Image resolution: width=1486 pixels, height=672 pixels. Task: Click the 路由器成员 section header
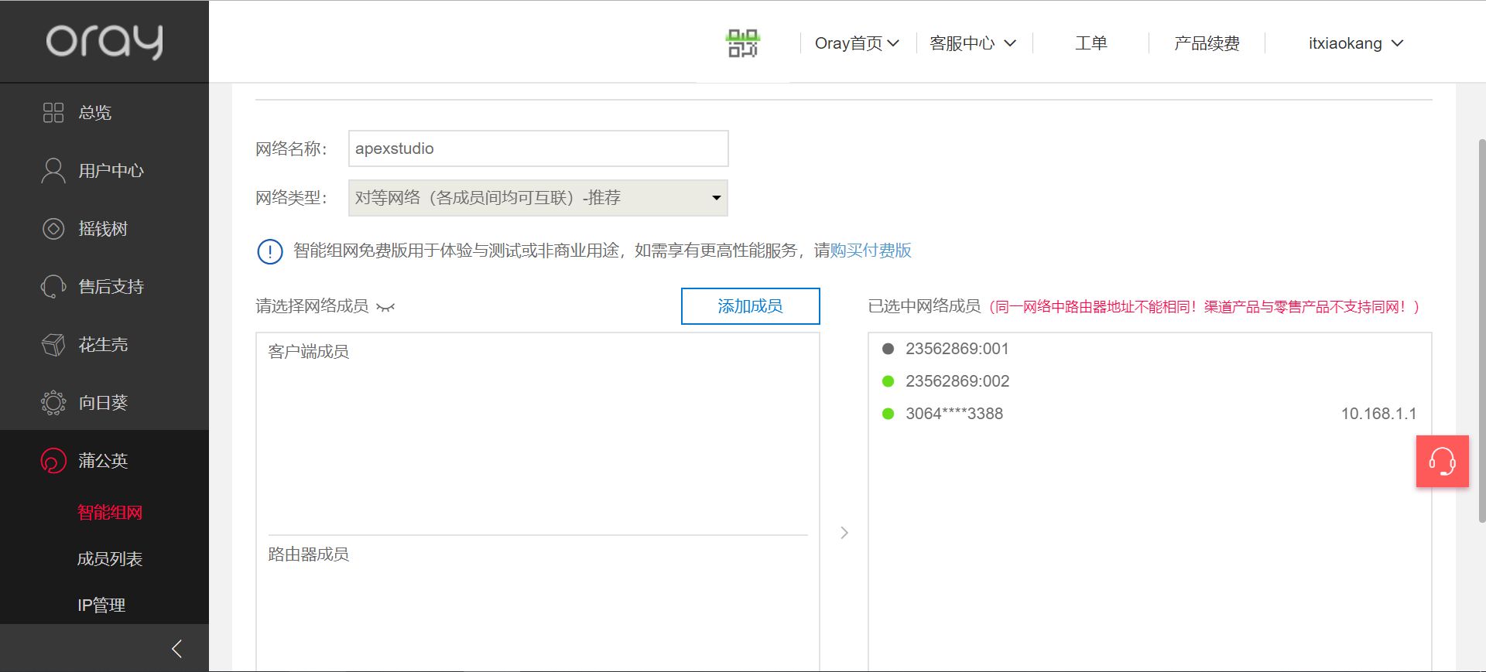(x=308, y=554)
